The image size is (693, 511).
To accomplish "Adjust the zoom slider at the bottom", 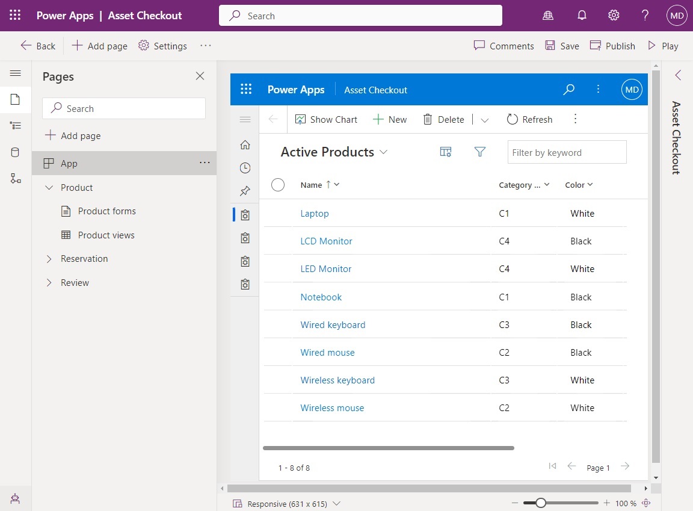I will point(540,502).
